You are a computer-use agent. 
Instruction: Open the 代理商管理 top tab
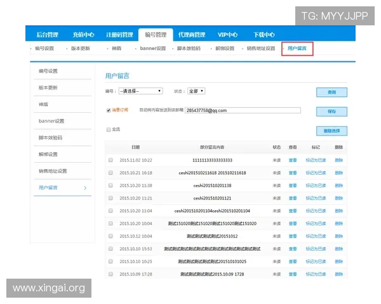point(191,35)
